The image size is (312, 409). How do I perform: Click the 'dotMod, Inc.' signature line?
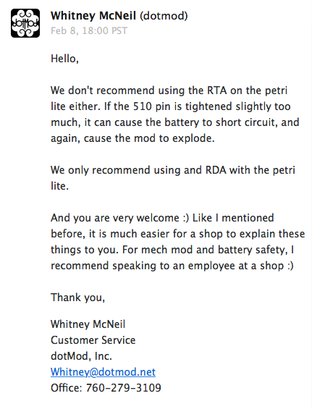(81, 356)
